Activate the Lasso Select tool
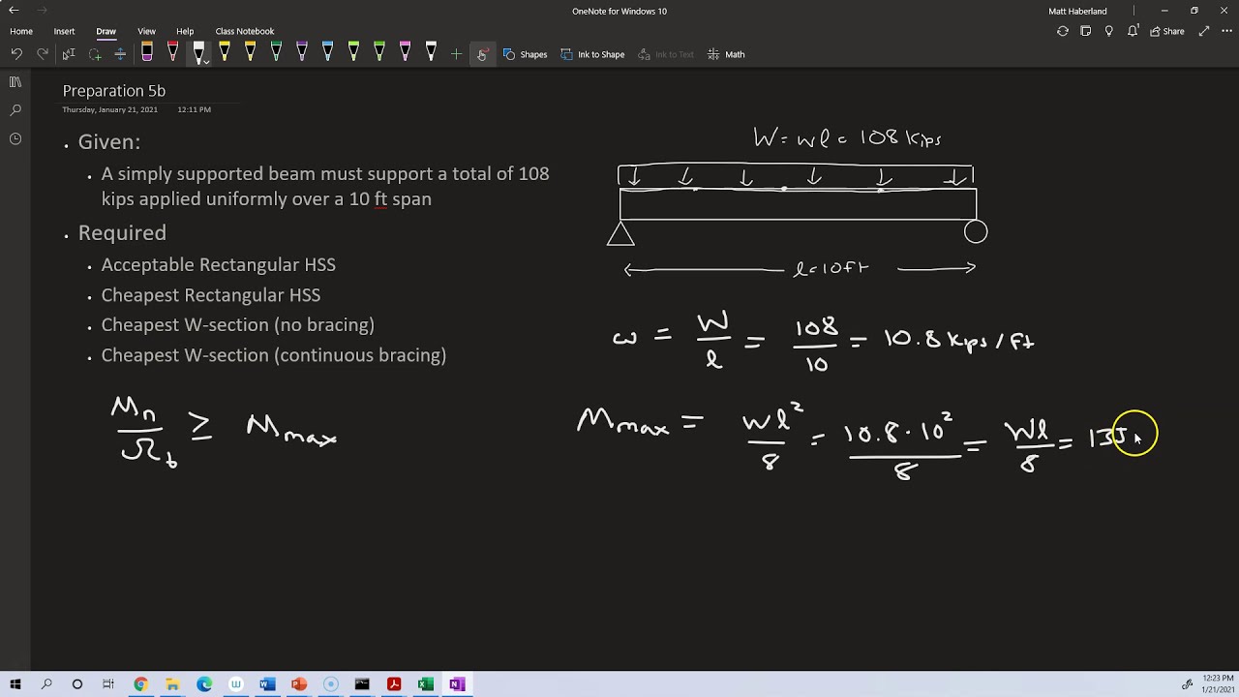1239x697 pixels. tap(95, 54)
